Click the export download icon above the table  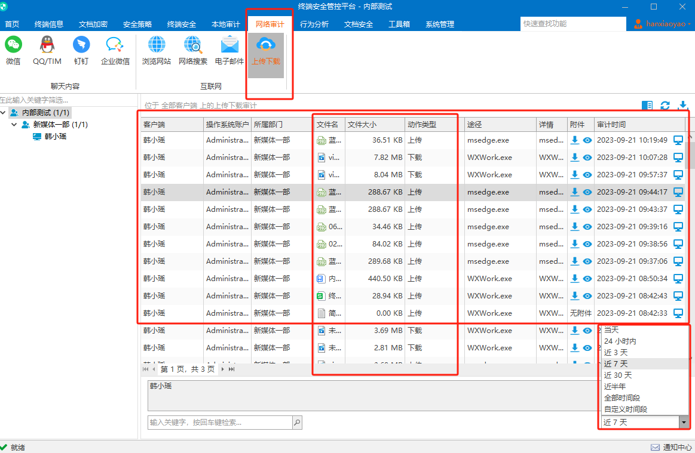pos(682,106)
